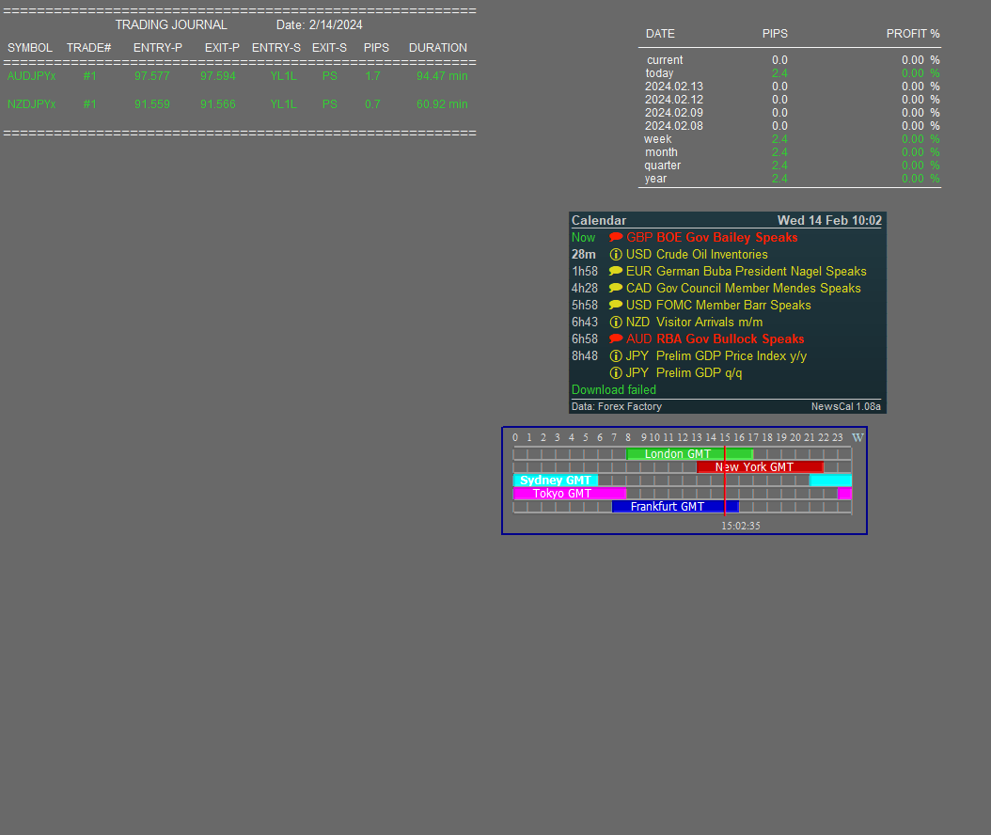
Task: Click the 94.47 min duration value
Action: coord(442,76)
